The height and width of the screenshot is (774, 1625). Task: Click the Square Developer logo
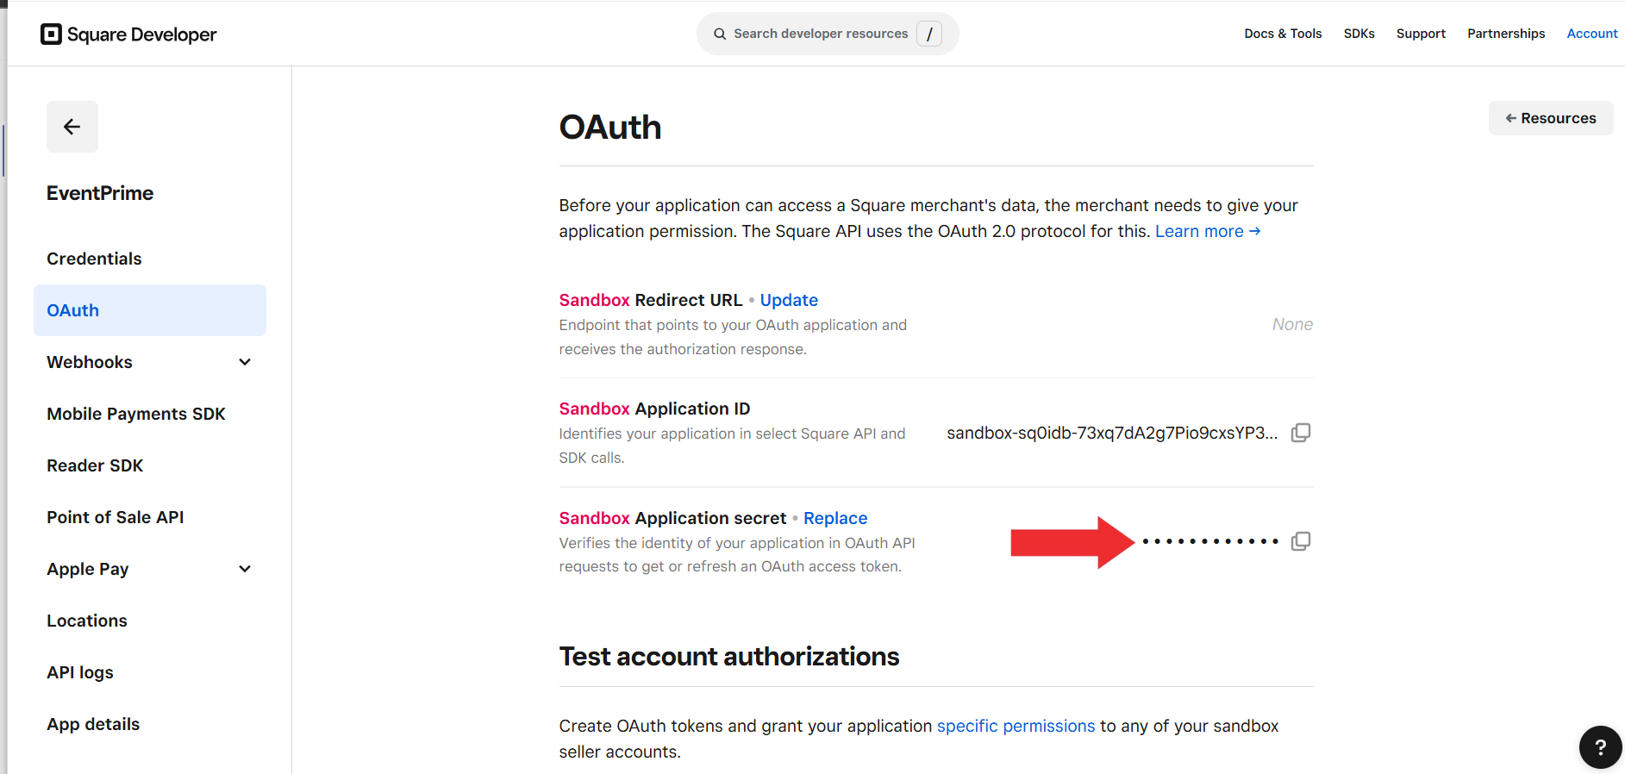(x=128, y=34)
